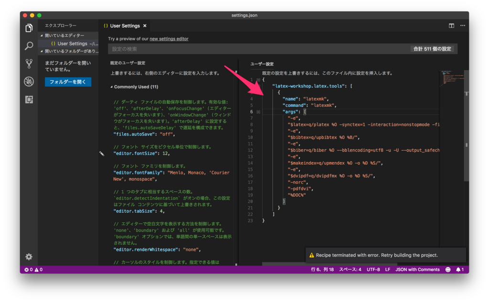This screenshot has height=302, width=489.
Task: Click the "-pdfdvi" argument line
Action: click(300, 188)
